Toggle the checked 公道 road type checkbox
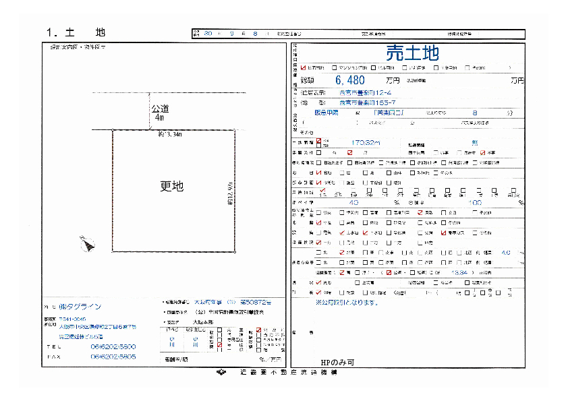 click(x=388, y=272)
